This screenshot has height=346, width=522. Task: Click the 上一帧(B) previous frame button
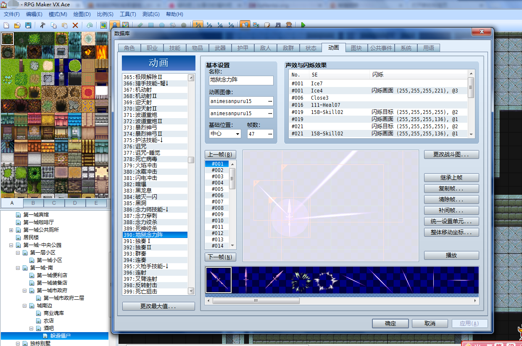pos(220,154)
